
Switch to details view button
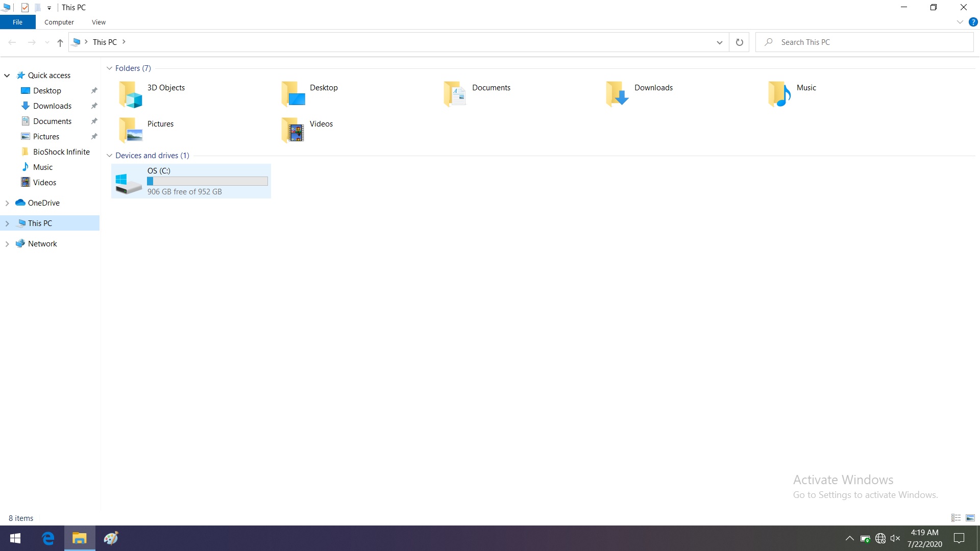point(956,518)
